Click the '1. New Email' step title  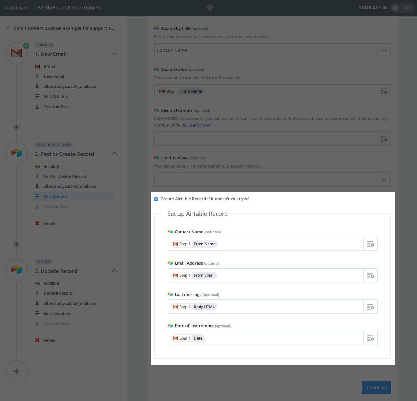51,54
